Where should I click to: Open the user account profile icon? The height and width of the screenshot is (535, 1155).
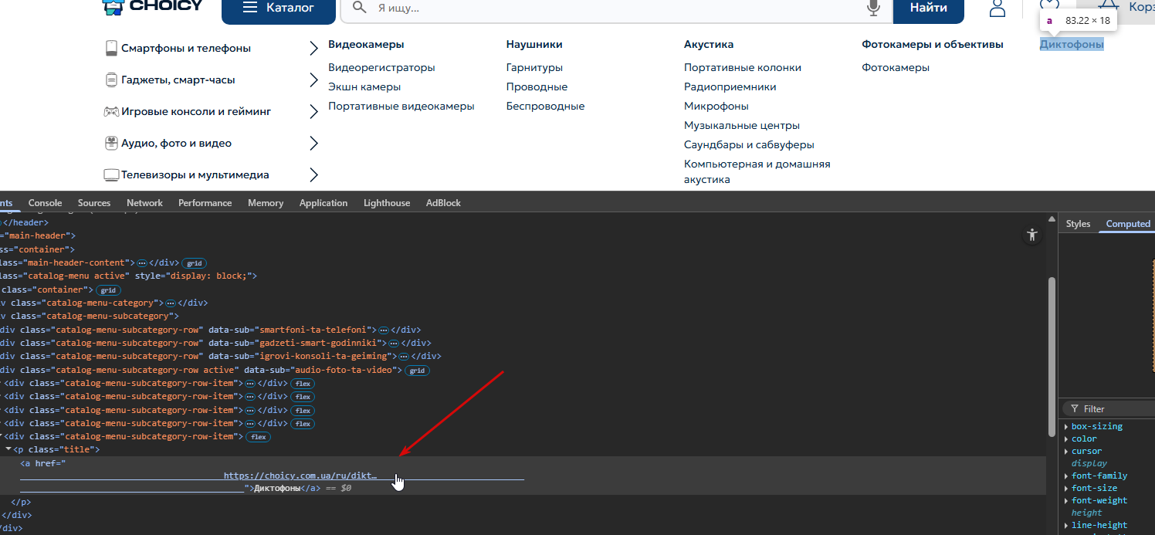pyautogui.click(x=997, y=8)
